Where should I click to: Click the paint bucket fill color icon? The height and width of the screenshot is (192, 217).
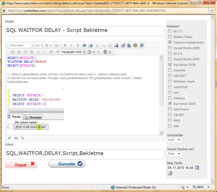pos(56,45)
